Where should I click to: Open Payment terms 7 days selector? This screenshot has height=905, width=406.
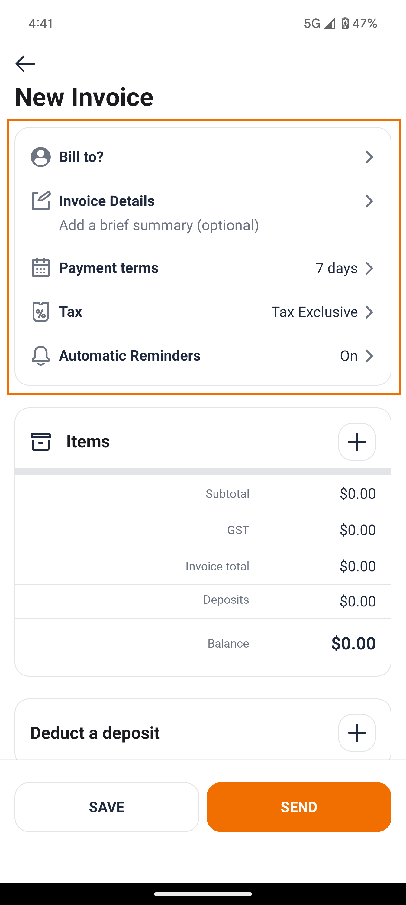point(344,268)
